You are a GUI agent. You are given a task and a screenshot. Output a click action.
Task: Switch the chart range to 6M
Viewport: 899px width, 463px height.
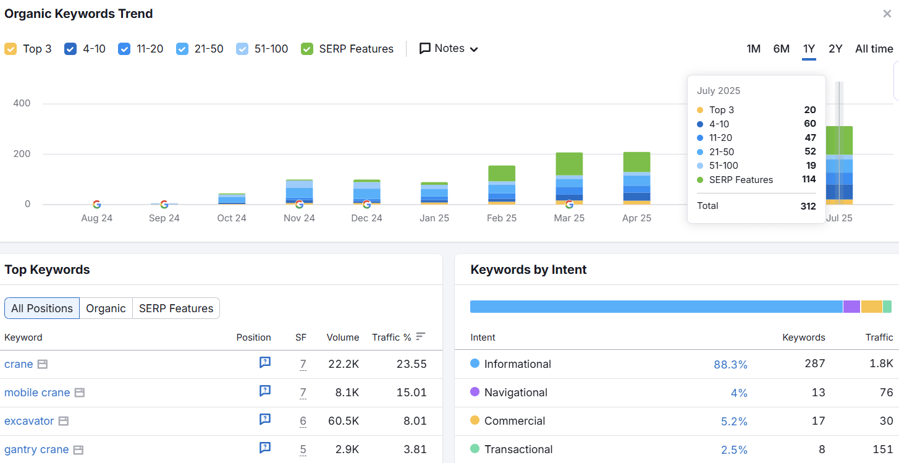pyautogui.click(x=782, y=49)
